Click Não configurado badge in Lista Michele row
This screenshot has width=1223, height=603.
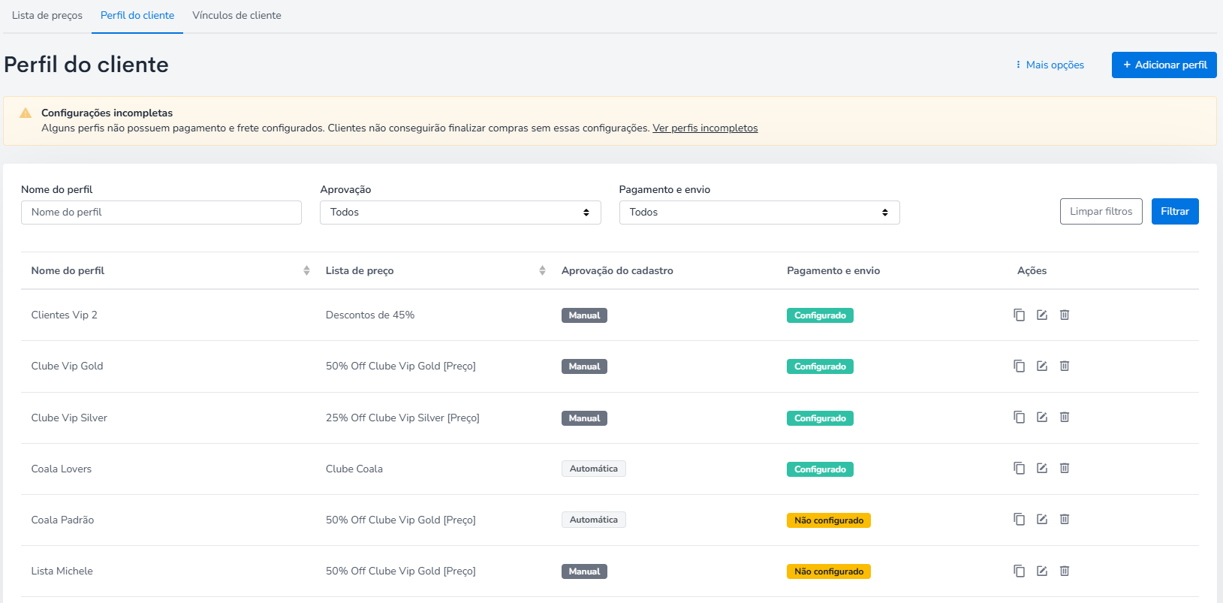pyautogui.click(x=829, y=571)
